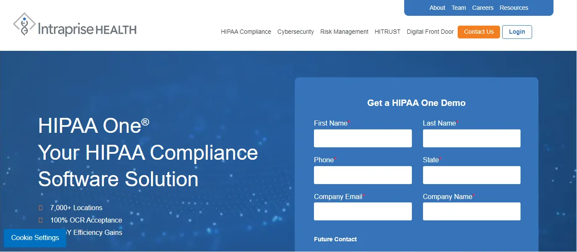
Task: Open Cookie Settings
Action: 35,238
